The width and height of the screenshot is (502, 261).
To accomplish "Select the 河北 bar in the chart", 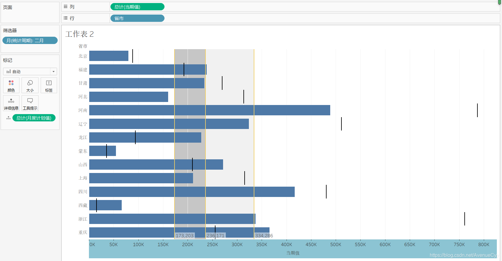I will click(x=129, y=97).
